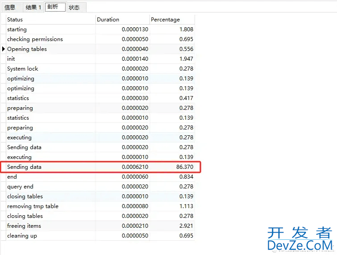Click the Status column header
Viewport: 337px width, 255px height.
[x=51, y=20]
